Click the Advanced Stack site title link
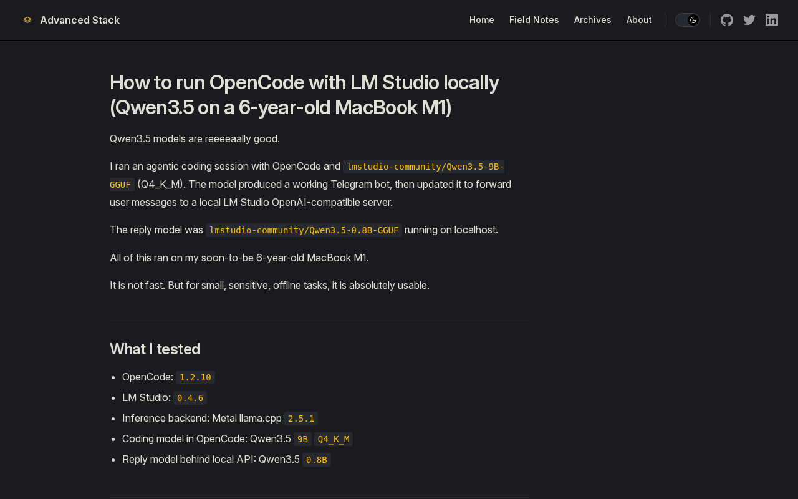 point(79,19)
